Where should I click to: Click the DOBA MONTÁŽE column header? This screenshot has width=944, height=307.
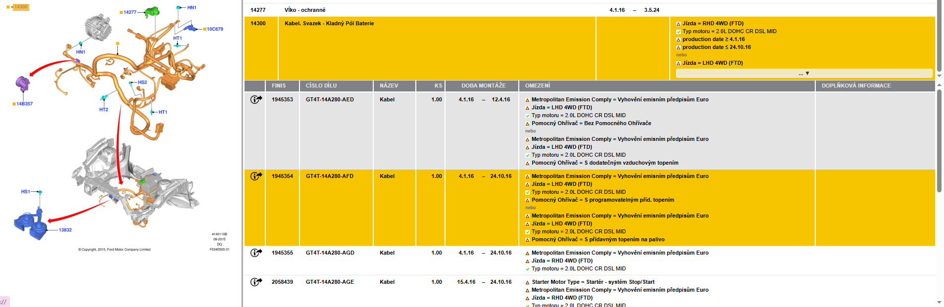(483, 86)
